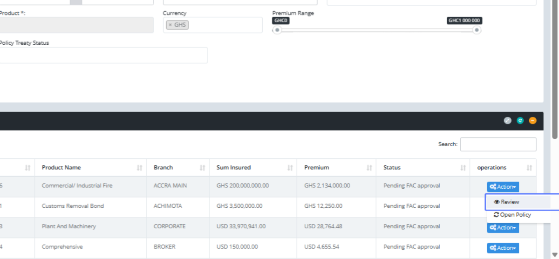The image size is (559, 259).
Task: Sort by operations column icon
Action: point(529,168)
